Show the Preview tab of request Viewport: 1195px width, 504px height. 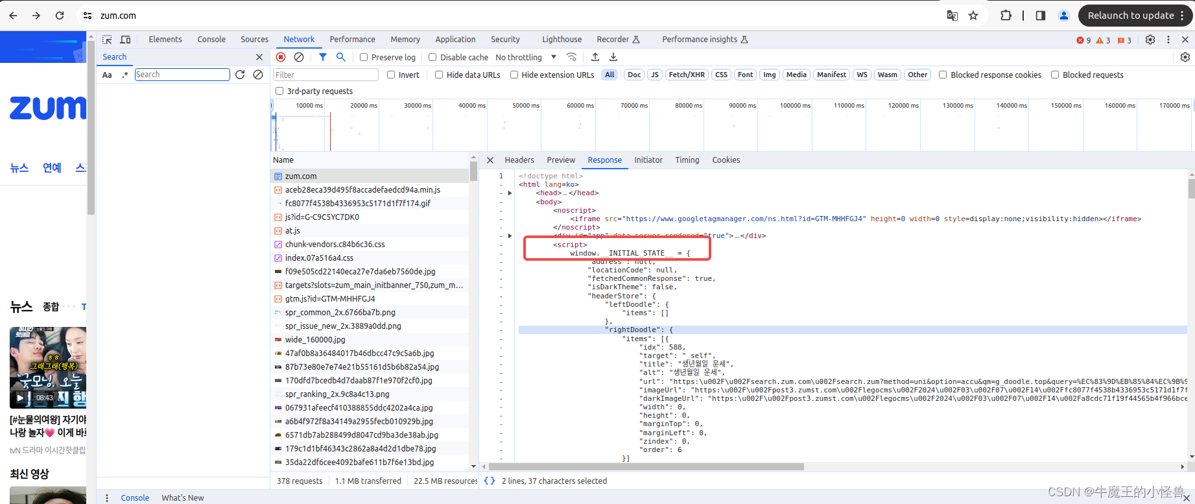click(x=561, y=160)
